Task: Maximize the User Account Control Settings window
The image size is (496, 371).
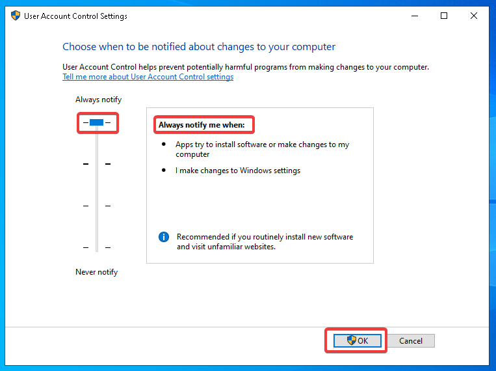Action: 444,16
